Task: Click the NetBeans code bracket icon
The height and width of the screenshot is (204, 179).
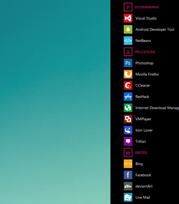Action: [128, 40]
